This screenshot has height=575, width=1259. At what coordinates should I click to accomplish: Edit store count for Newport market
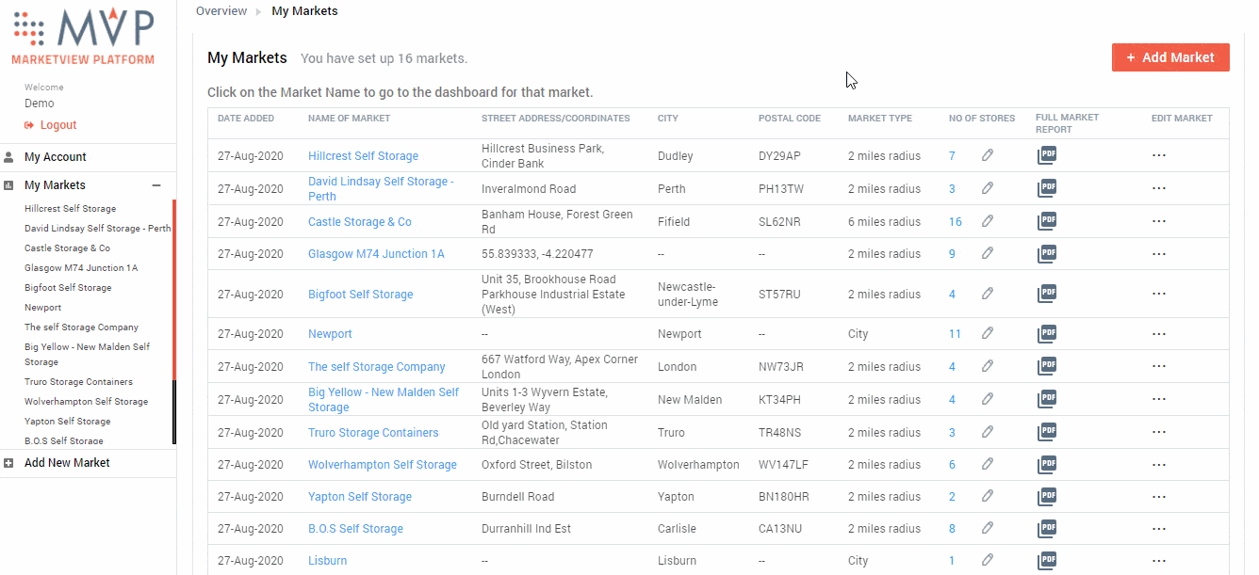coord(988,333)
